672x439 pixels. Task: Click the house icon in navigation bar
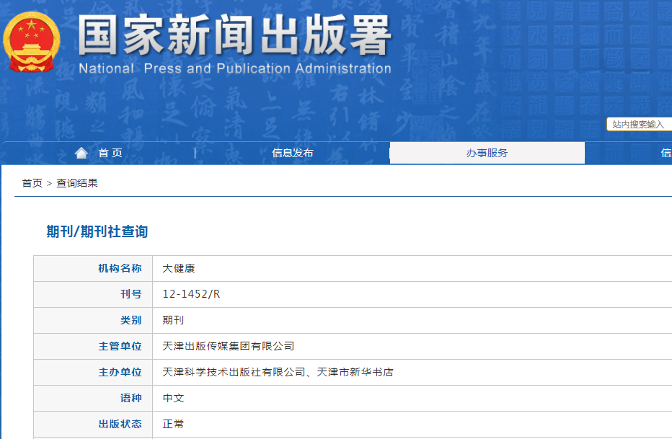81,153
